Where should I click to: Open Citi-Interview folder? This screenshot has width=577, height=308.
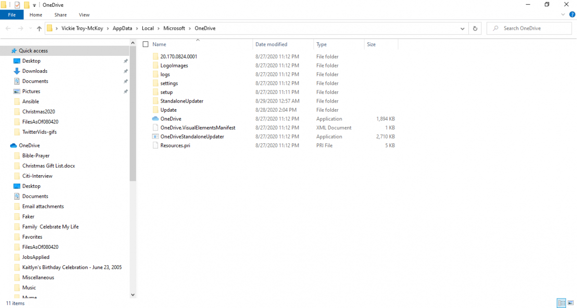tap(37, 176)
